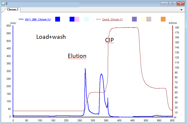
Task: Select the cream-colored legend swatch
Action: click(x=144, y=19)
